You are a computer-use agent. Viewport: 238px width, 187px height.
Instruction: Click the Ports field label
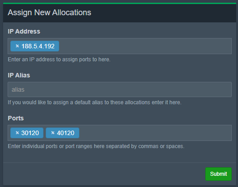click(16, 118)
